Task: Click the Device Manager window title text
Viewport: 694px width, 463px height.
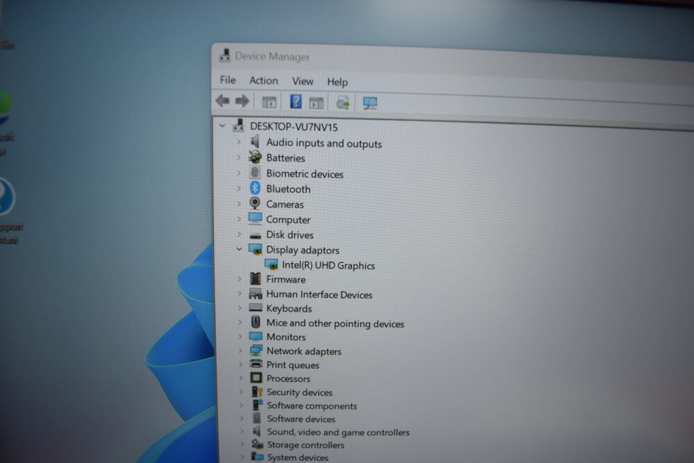Action: click(x=272, y=56)
